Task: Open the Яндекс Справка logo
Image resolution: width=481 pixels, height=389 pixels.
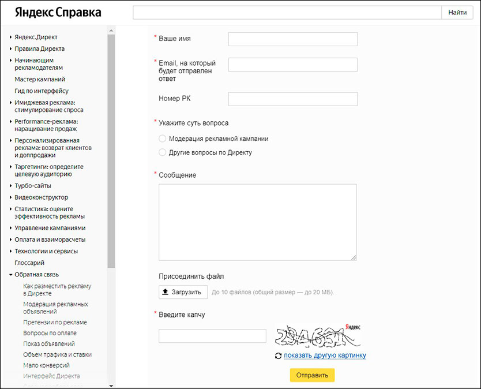Action: (x=58, y=12)
